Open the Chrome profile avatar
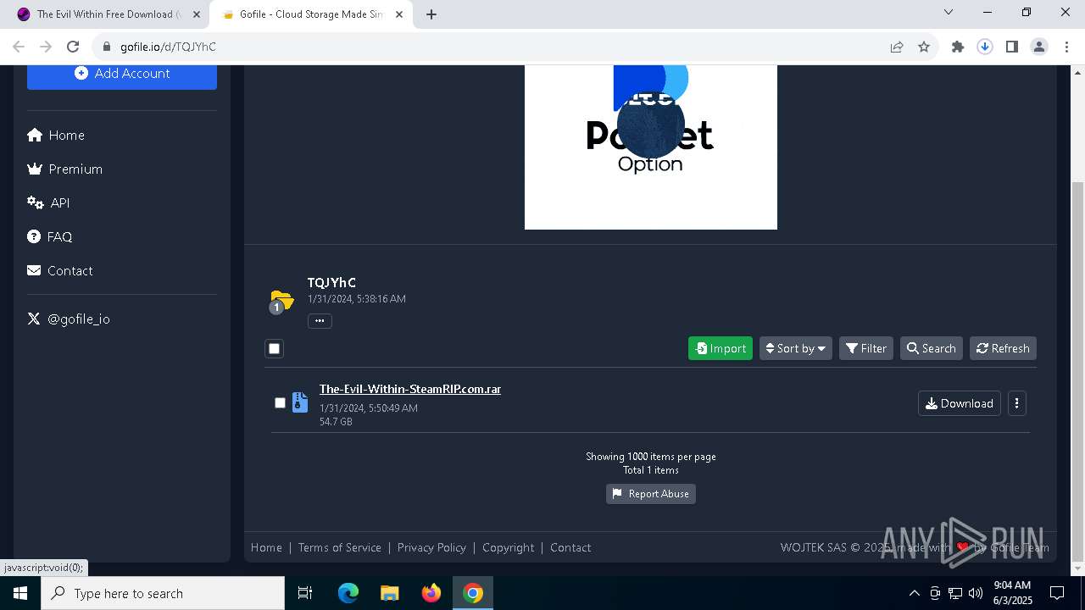Image resolution: width=1085 pixels, height=610 pixels. [1039, 47]
